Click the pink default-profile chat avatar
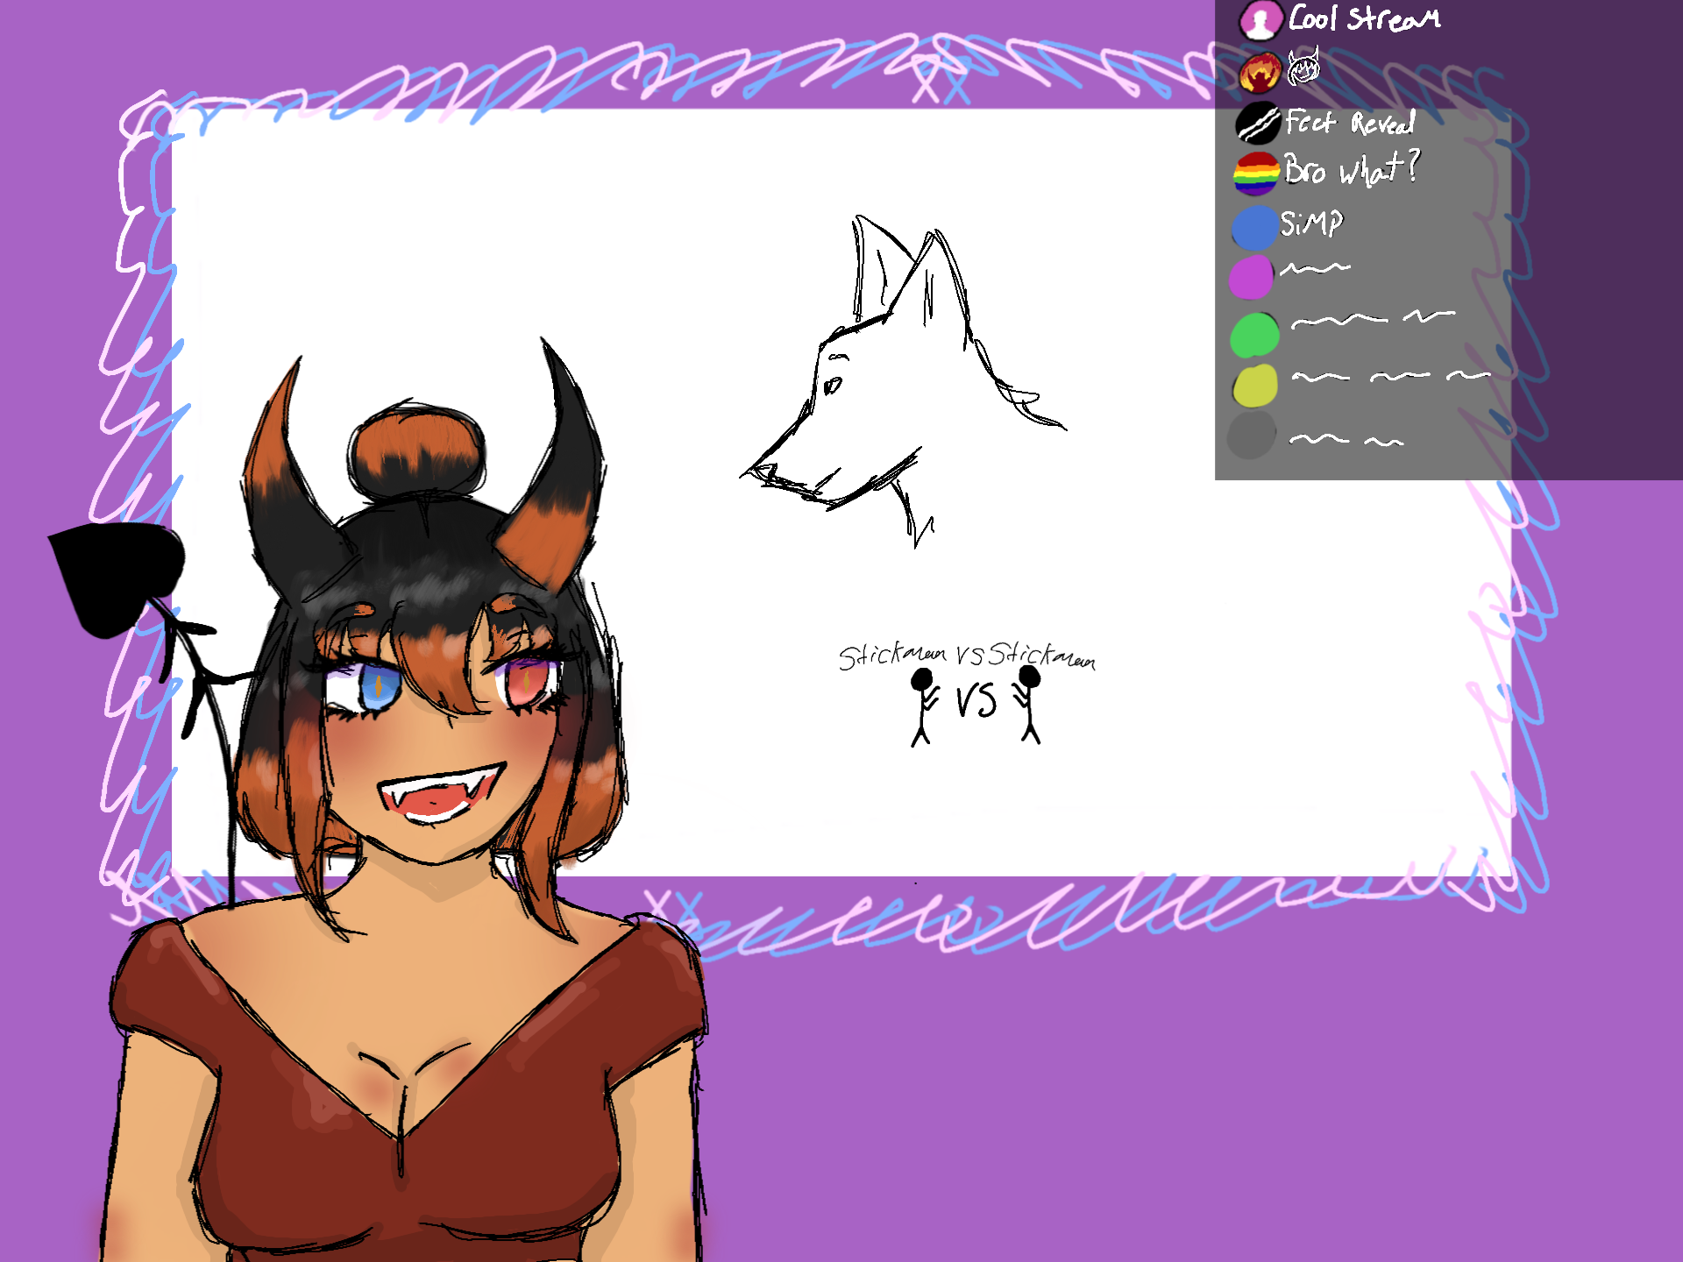Screen dimensions: 1683x1262 tap(1260, 20)
